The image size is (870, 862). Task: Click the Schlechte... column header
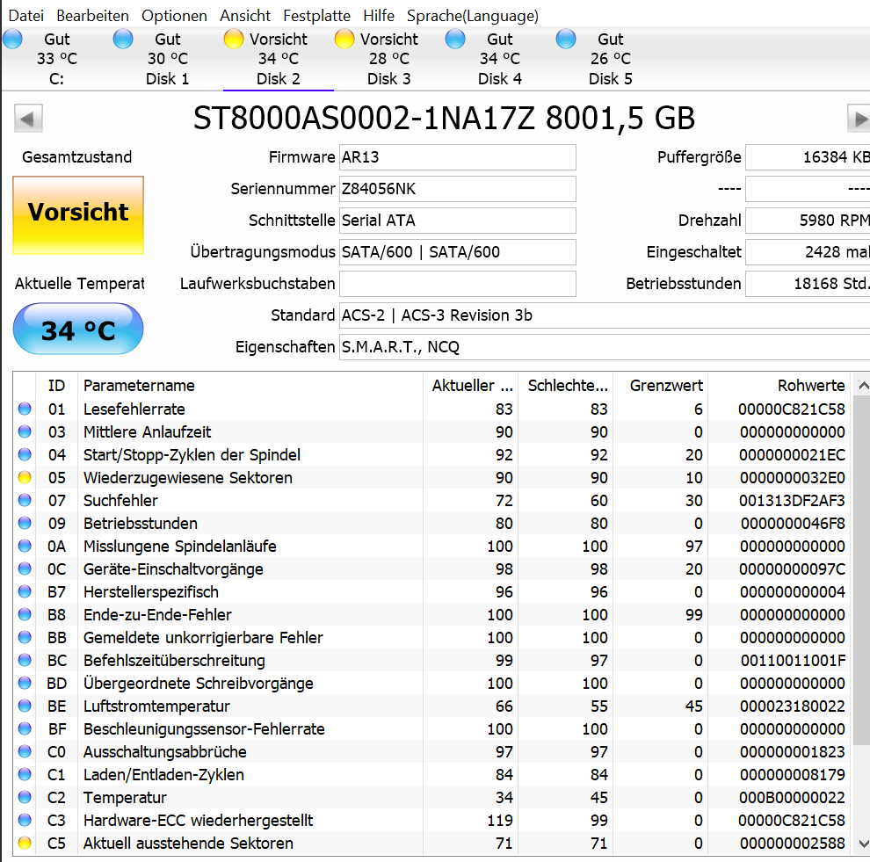pos(565,386)
